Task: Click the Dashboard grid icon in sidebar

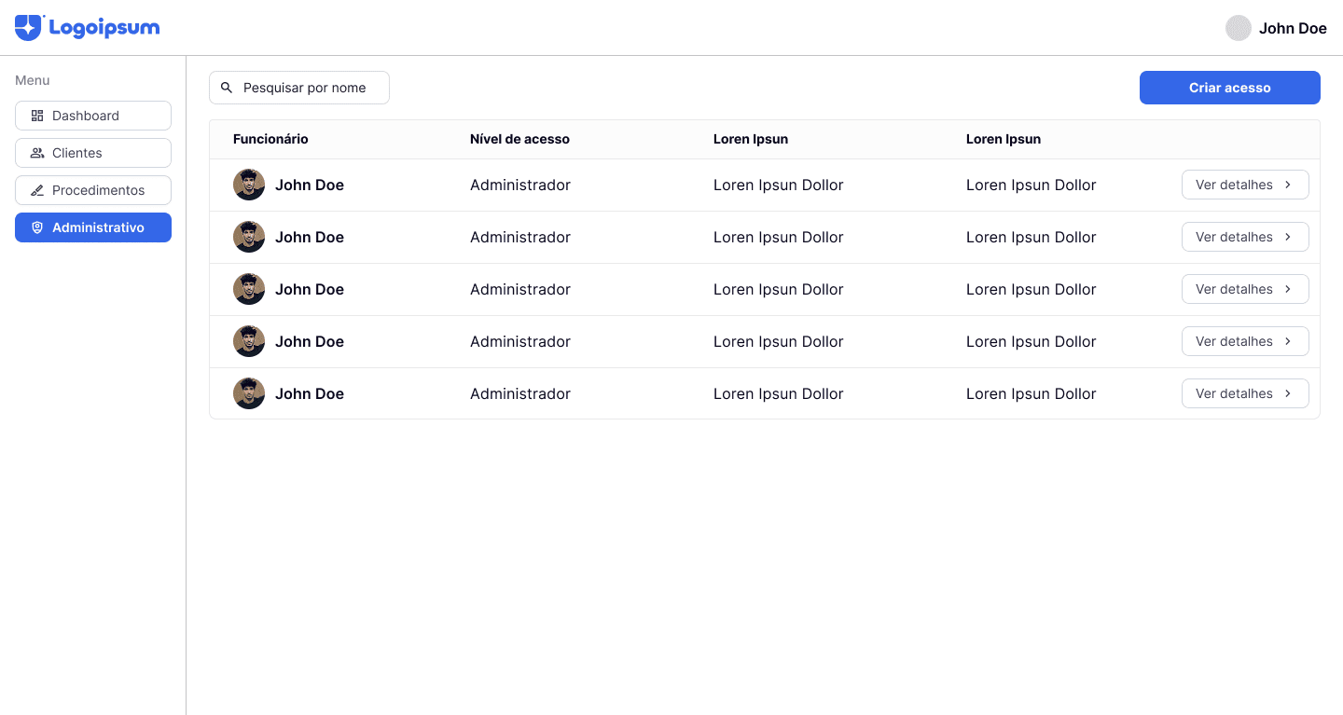Action: pyautogui.click(x=37, y=116)
